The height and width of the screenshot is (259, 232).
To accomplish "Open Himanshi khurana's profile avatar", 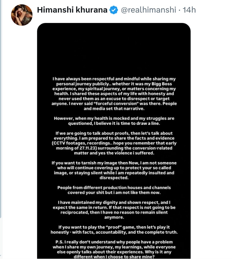I will pyautogui.click(x=21, y=15).
